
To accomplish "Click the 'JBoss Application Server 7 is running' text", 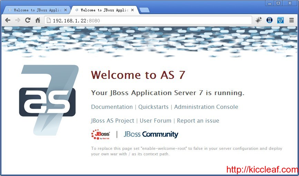I will point(168,93).
